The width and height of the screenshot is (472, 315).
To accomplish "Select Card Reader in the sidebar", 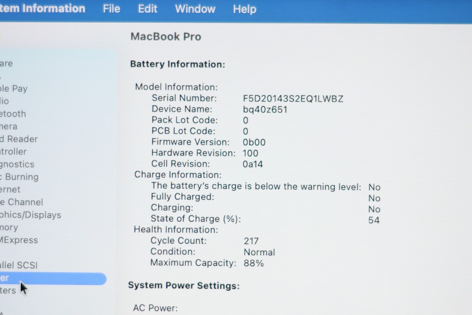I will tap(19, 139).
